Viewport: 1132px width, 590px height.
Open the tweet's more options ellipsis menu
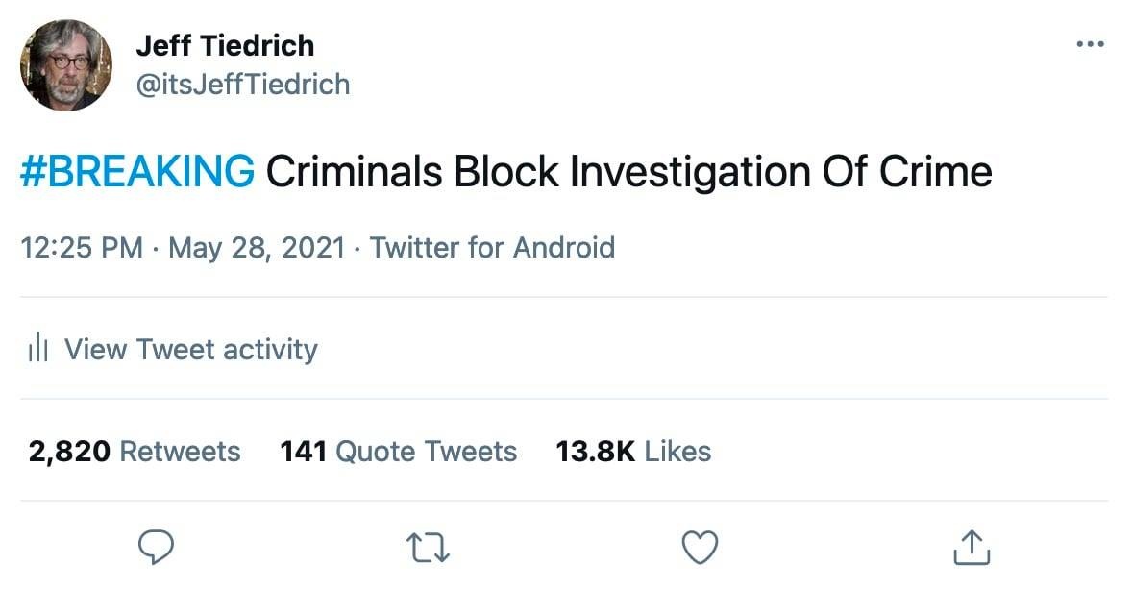[1090, 44]
